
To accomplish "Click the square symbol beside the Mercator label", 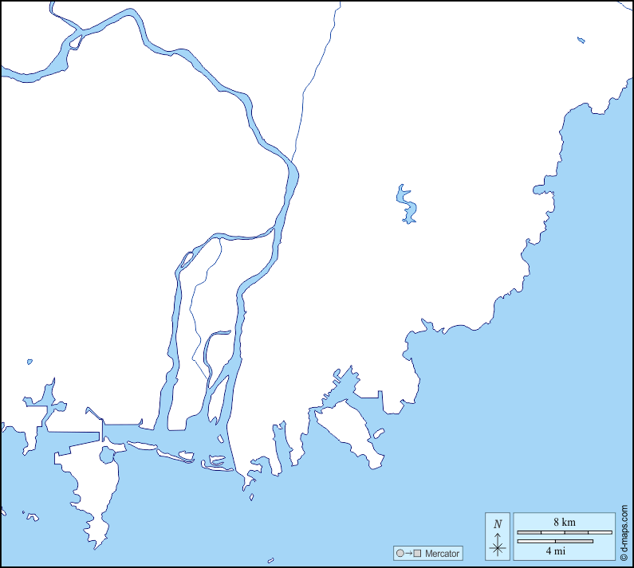I will [x=416, y=554].
